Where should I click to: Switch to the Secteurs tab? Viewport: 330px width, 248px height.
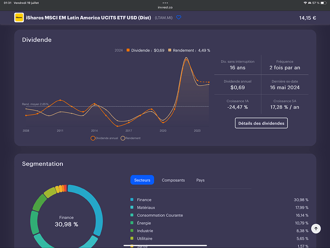[142, 180]
